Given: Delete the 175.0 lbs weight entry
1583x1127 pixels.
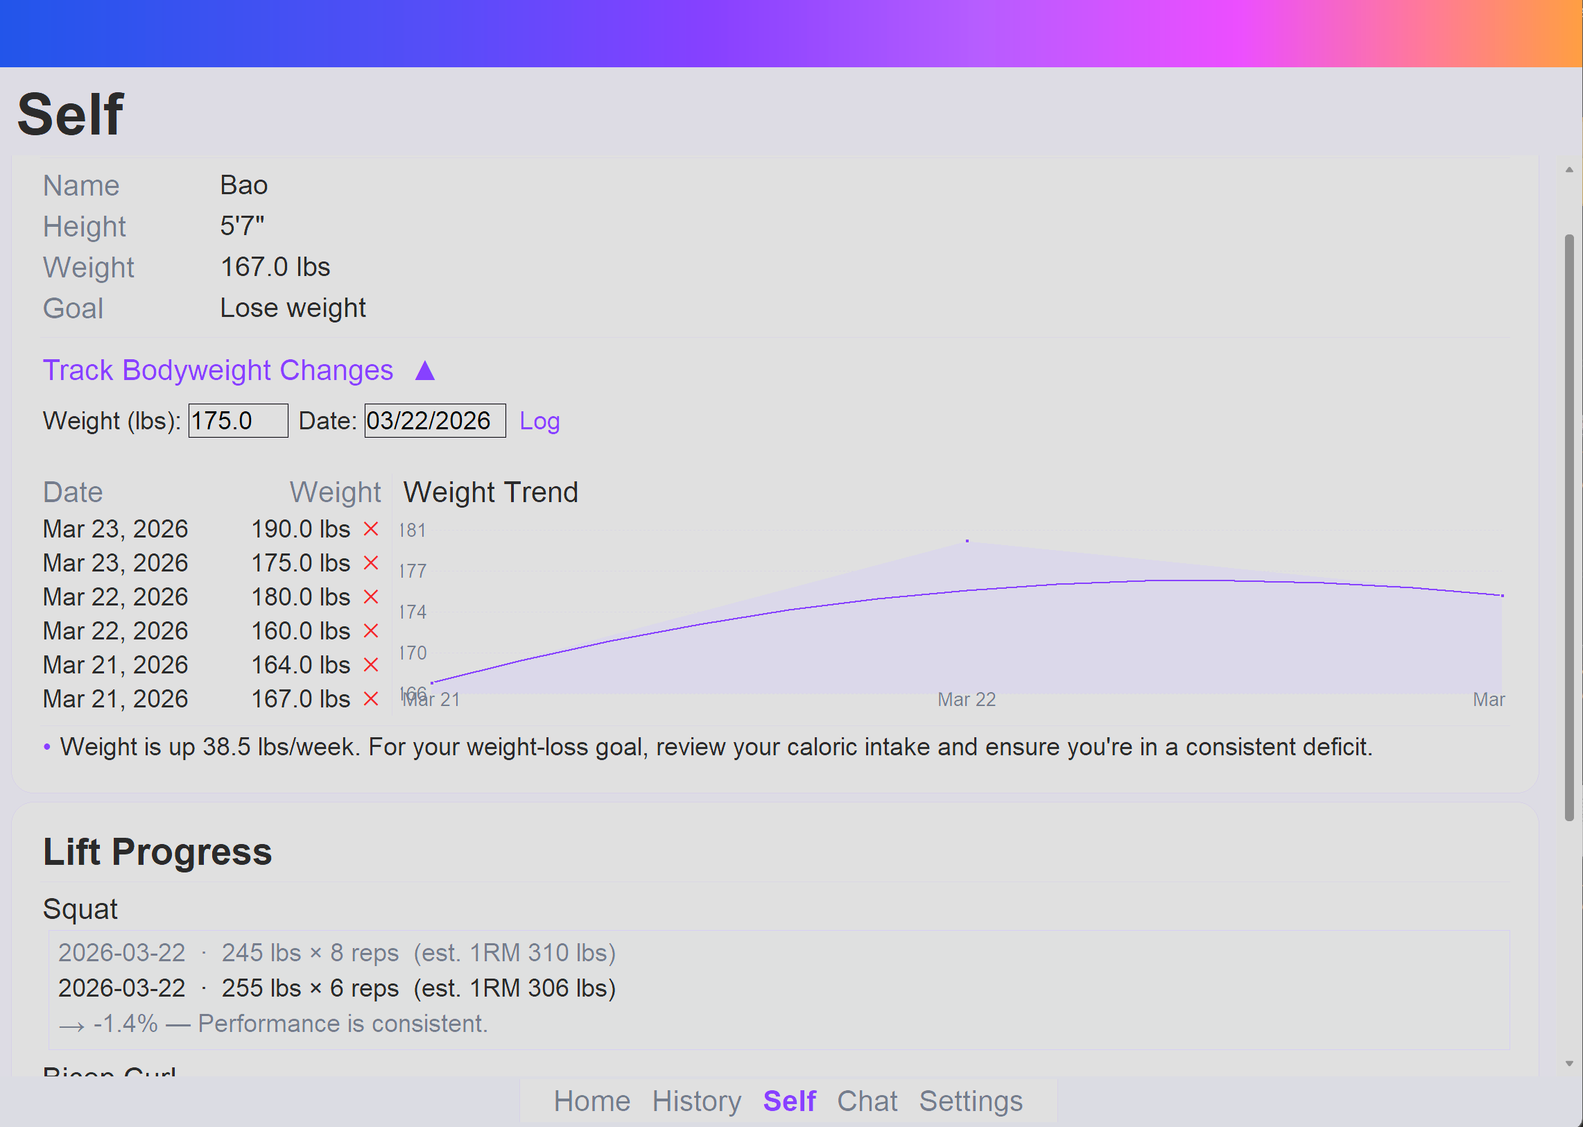Looking at the screenshot, I should [371, 562].
